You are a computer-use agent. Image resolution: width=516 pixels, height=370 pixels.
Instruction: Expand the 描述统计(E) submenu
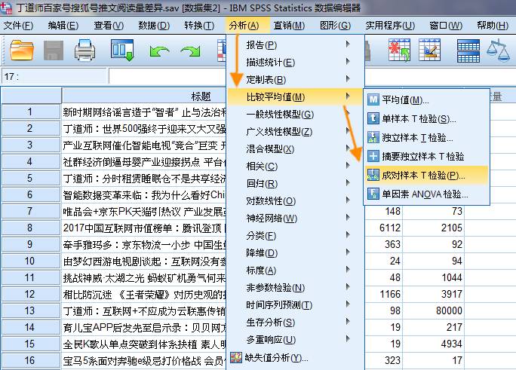tap(295, 62)
